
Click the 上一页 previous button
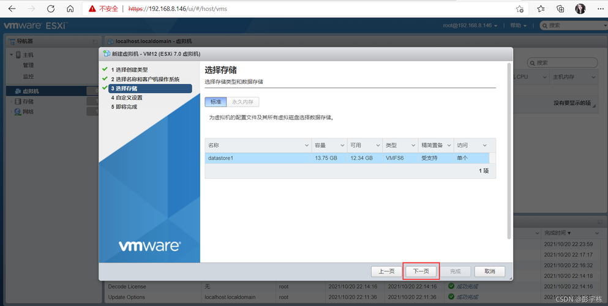(386, 271)
